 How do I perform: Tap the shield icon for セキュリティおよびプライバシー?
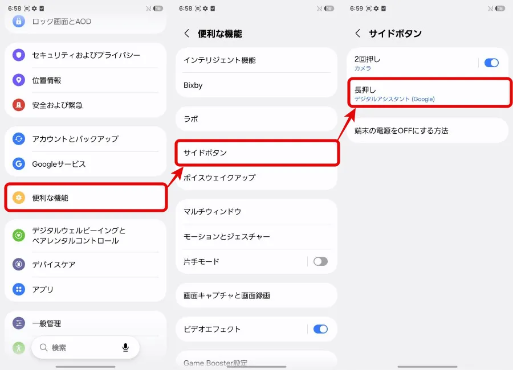(x=19, y=55)
